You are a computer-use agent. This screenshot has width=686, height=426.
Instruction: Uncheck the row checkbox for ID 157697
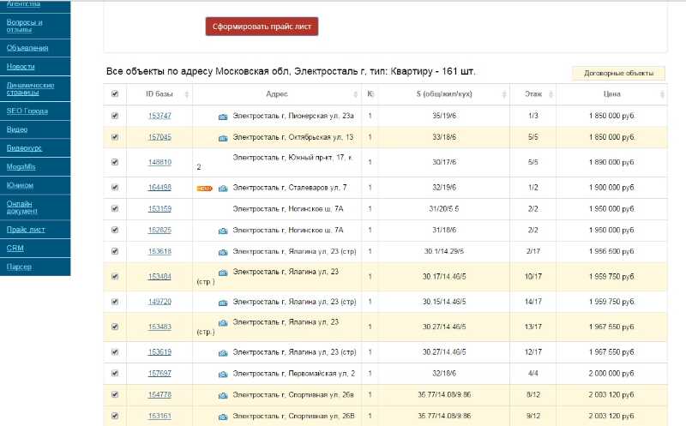115,373
